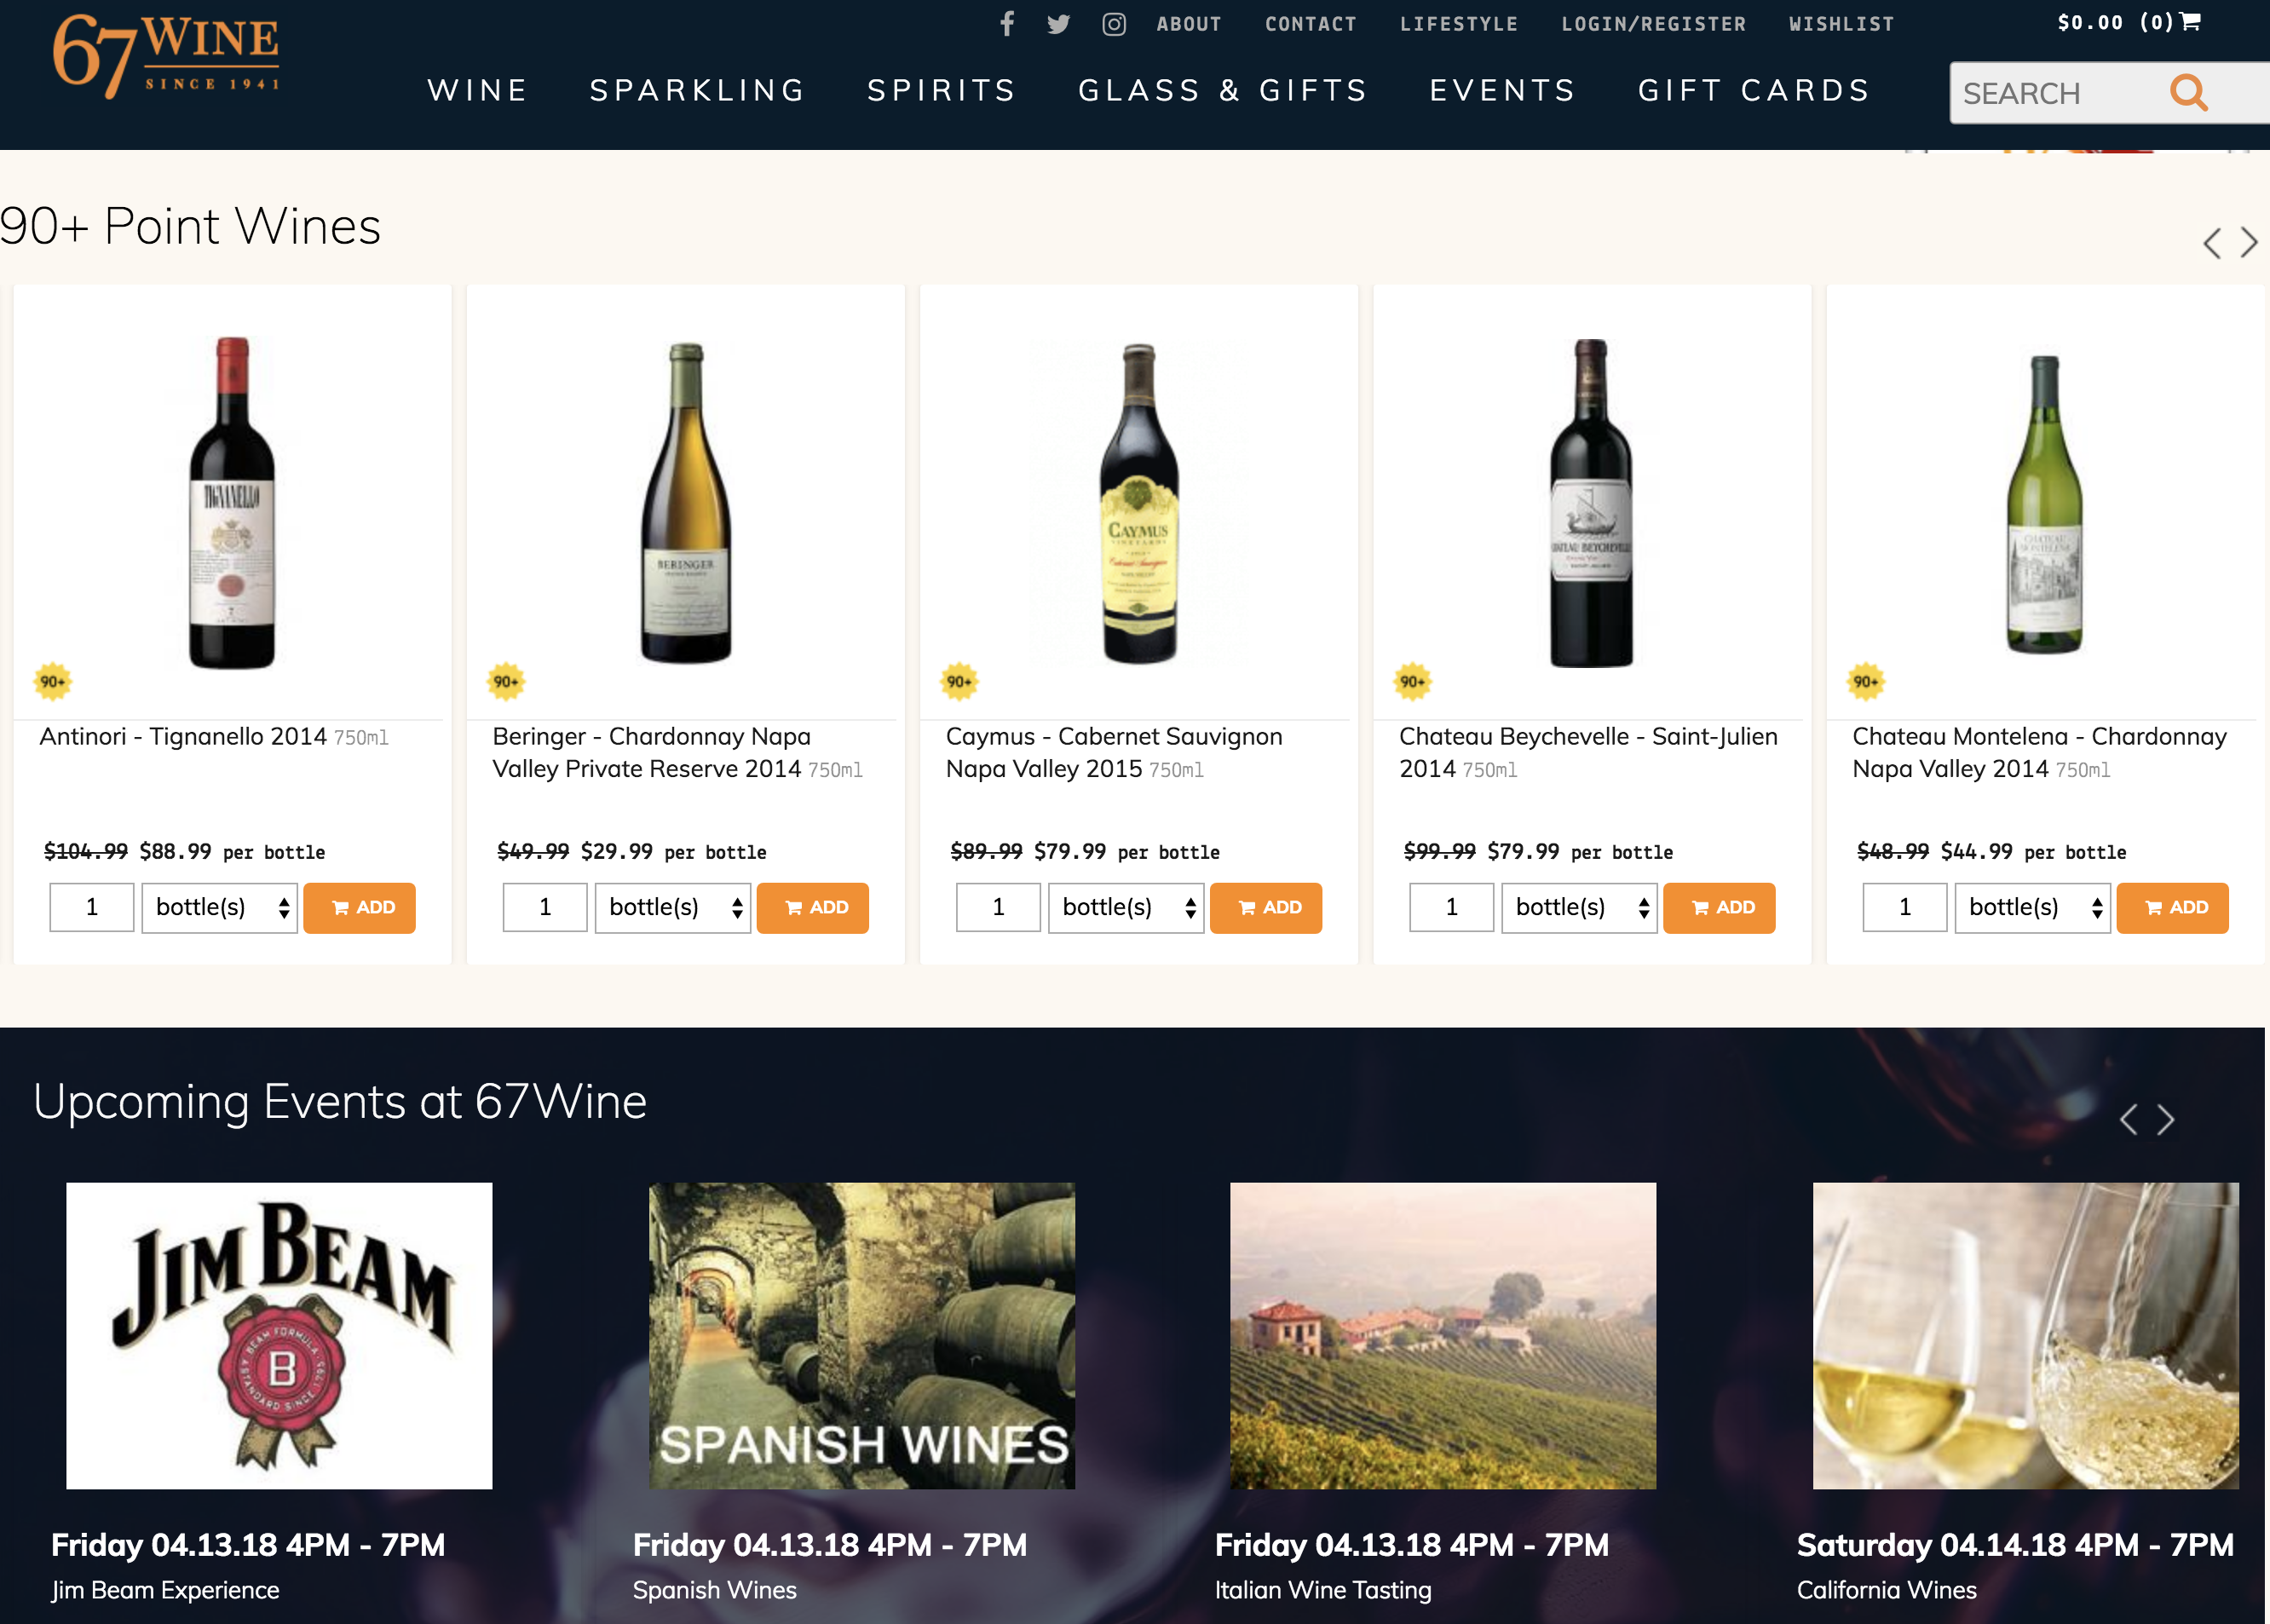Open the GLASS & GIFTS menu
2270x1624 pixels.
pos(1222,90)
